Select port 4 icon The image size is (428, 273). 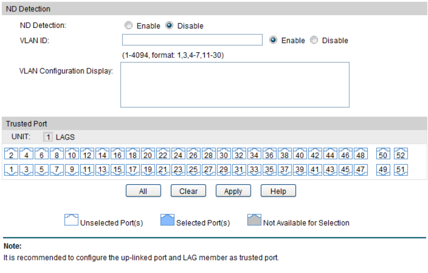26,154
